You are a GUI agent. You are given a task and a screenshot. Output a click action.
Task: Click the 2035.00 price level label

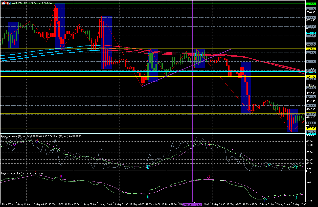[x=310, y=26]
